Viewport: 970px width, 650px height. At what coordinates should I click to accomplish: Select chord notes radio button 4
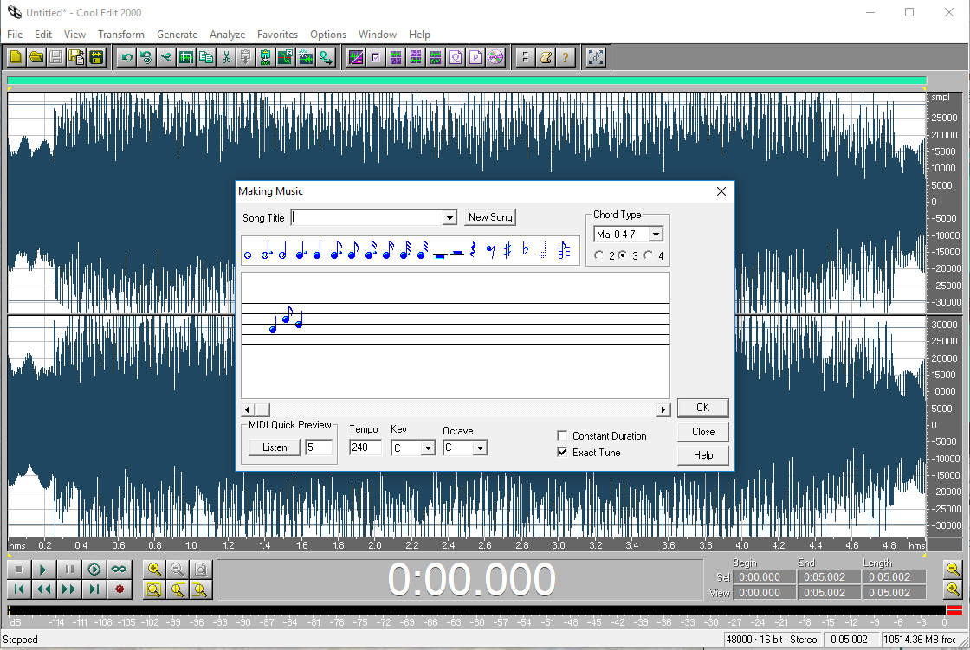(649, 254)
